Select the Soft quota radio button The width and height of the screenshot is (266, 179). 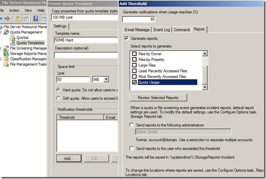(58, 98)
